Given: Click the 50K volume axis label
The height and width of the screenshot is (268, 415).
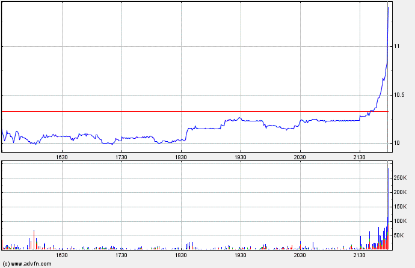Looking at the screenshot, I should point(400,236).
